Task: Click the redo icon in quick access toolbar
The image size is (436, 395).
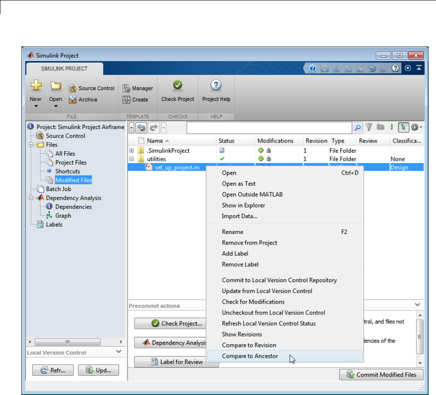Action: coord(384,68)
